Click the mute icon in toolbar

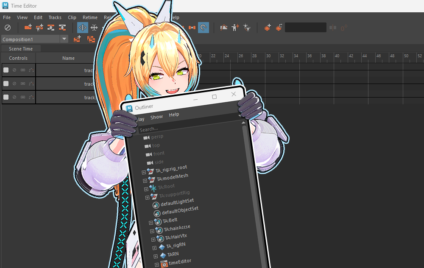coord(8,28)
